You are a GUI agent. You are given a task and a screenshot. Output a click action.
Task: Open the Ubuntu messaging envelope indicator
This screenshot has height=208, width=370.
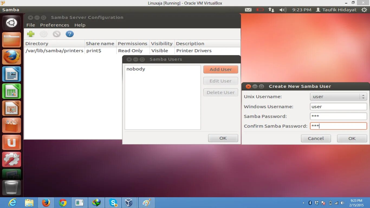[x=248, y=10]
